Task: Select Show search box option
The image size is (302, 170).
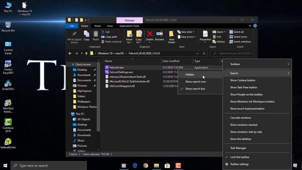Action: pos(200,89)
